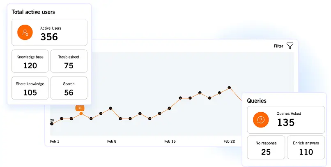Open the Troubleshoot 75 card
This screenshot has width=331, height=167.
[x=69, y=61]
